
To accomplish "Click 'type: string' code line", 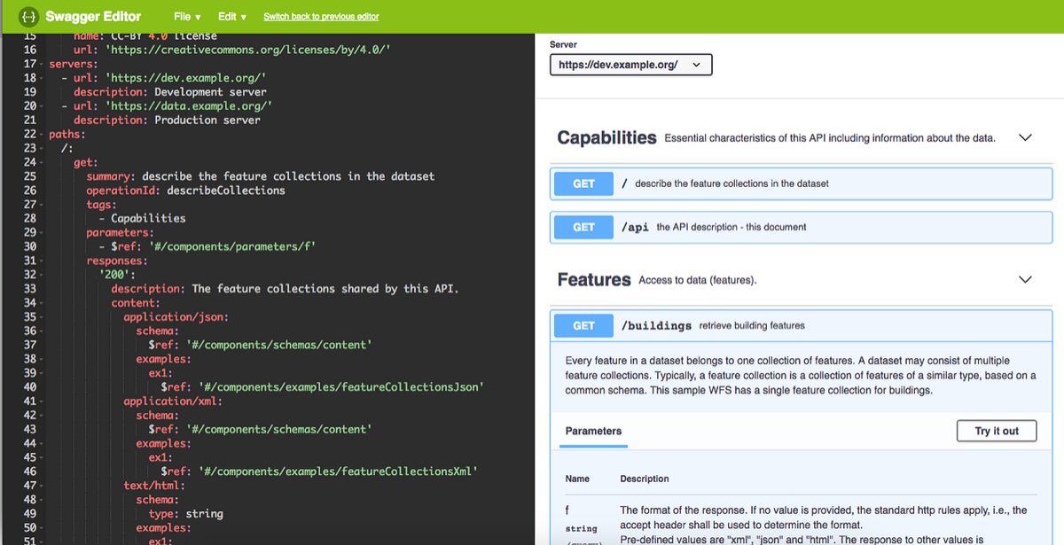I will 185,514.
